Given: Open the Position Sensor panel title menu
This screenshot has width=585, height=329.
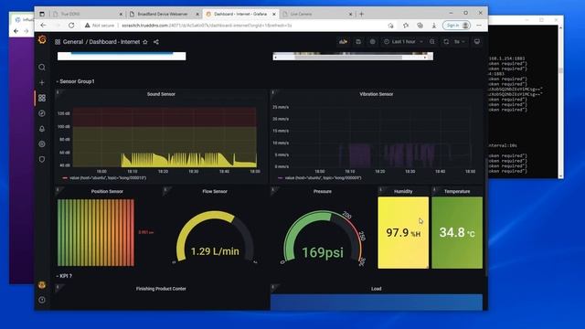Looking at the screenshot, I should pos(107,191).
